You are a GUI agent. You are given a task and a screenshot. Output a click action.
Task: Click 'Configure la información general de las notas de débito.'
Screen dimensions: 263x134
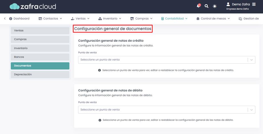pyautogui.click(x=115, y=95)
